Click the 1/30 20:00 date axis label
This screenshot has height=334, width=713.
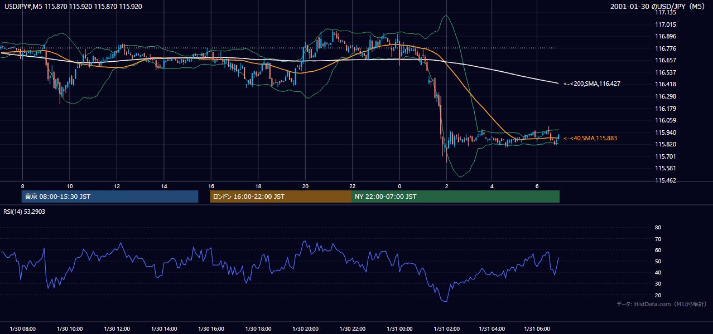[305, 329]
